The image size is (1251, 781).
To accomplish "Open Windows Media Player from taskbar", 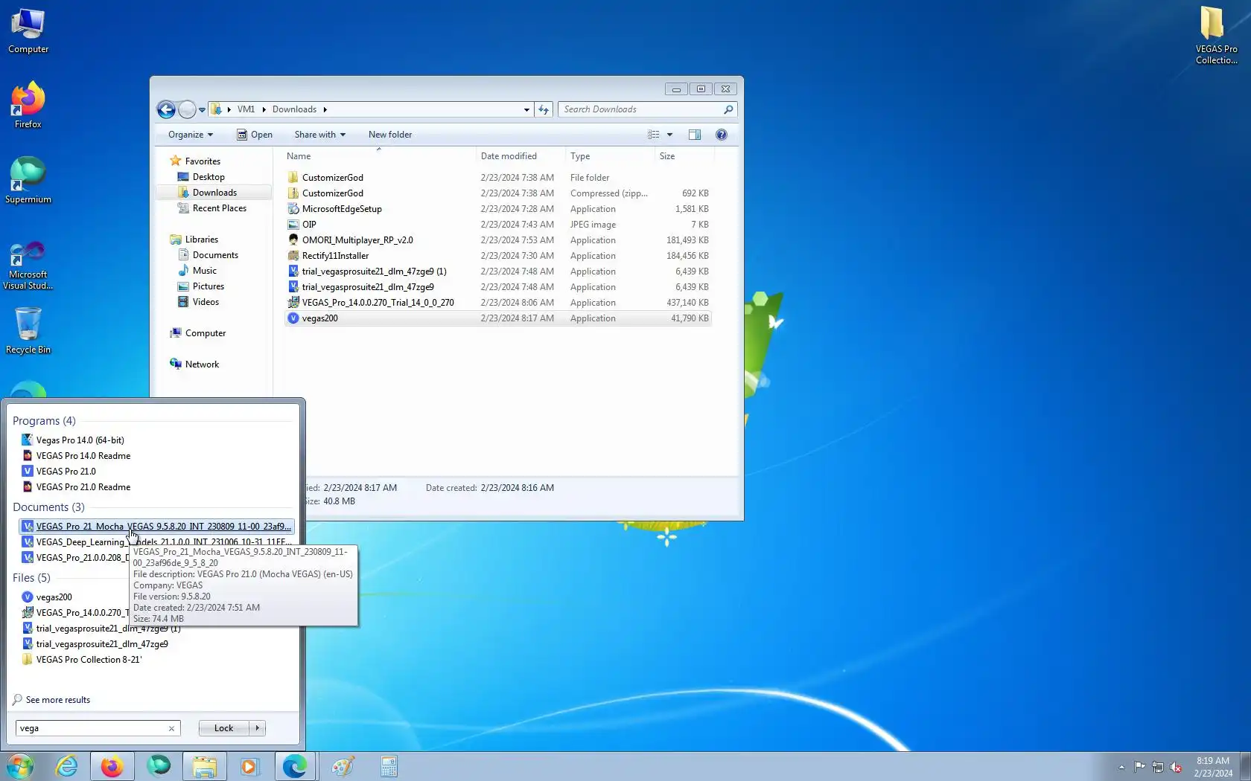I will tap(249, 766).
